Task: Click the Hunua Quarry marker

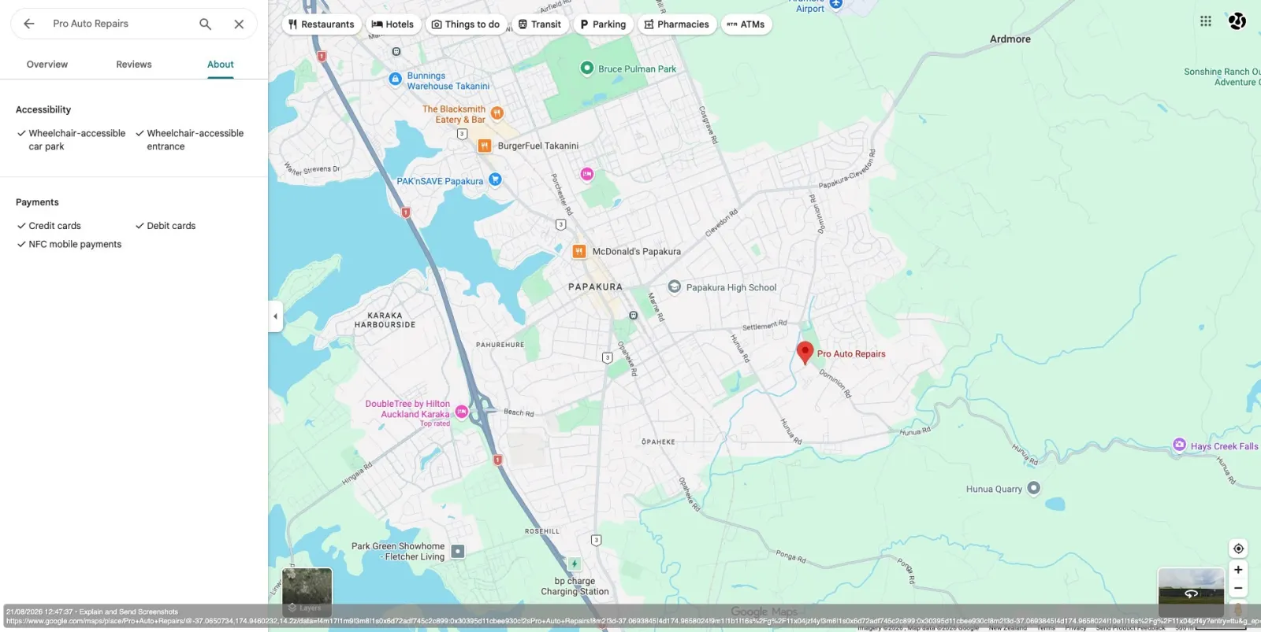Action: (x=1034, y=488)
